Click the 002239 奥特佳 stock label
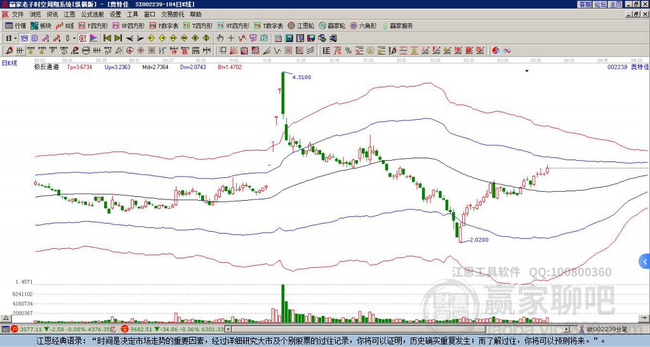Viewport: 650px width, 347px height. 628,67
